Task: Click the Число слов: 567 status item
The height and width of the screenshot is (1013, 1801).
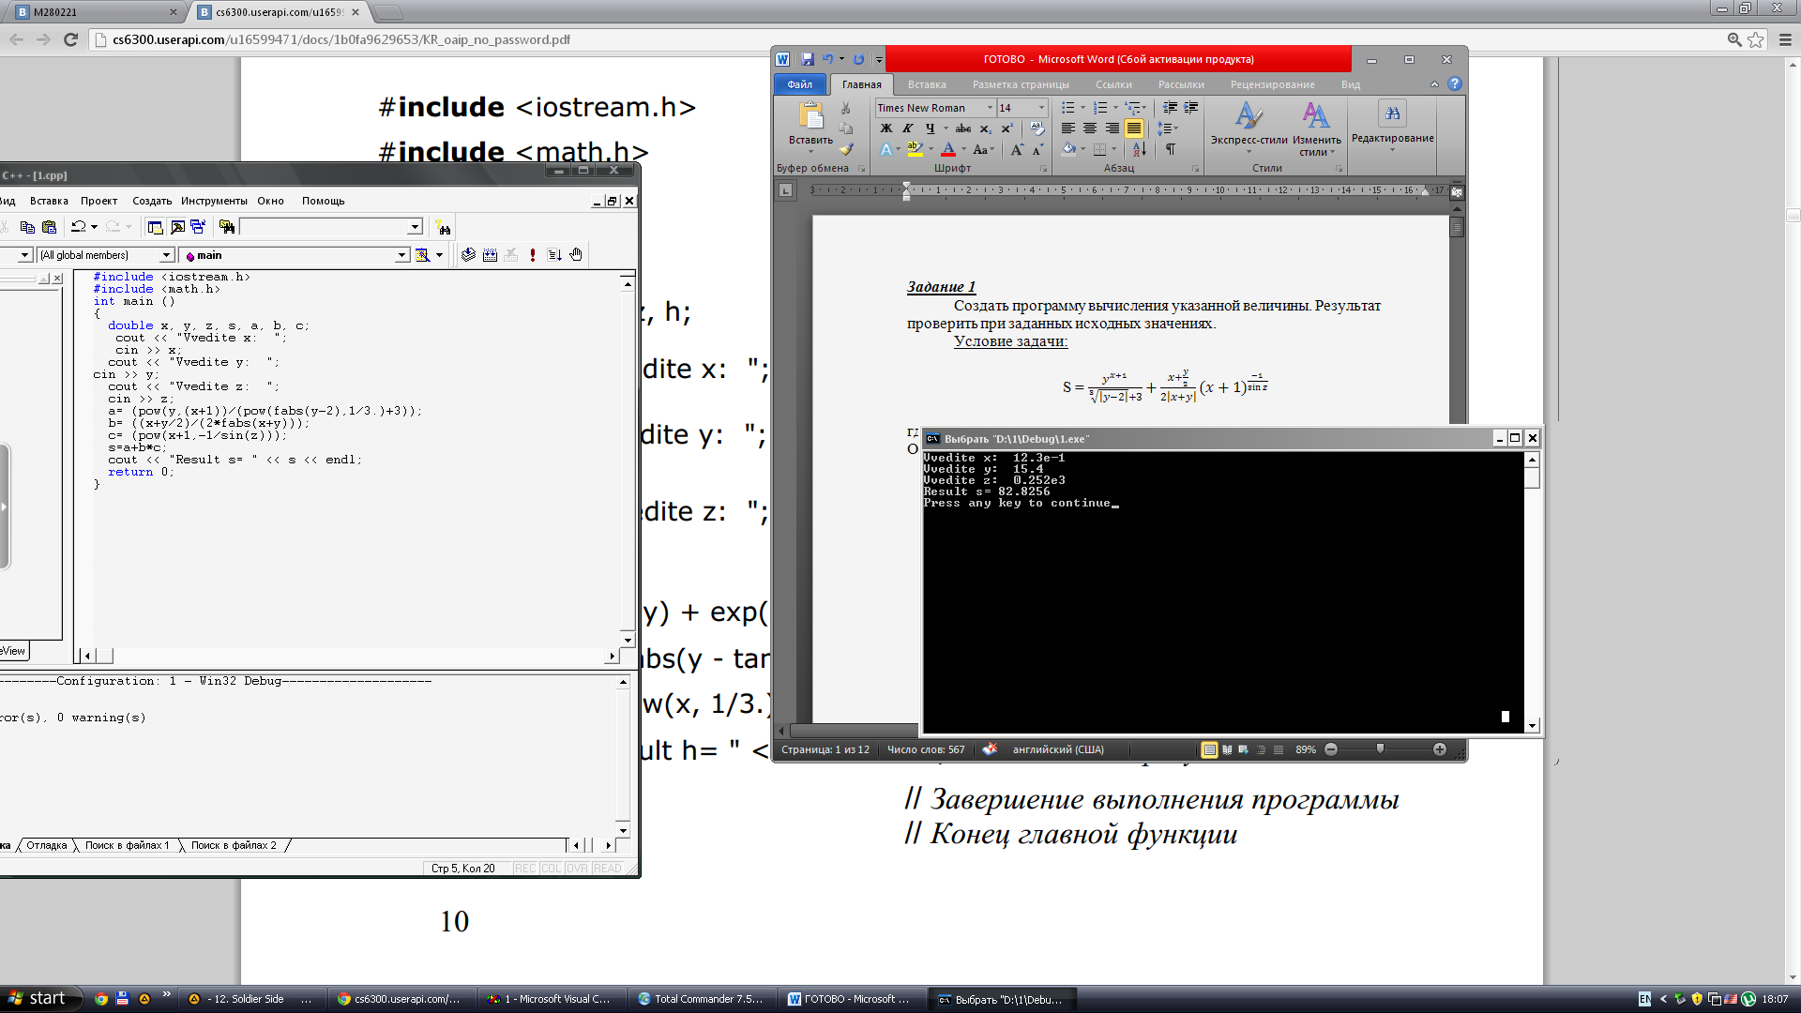Action: [926, 749]
